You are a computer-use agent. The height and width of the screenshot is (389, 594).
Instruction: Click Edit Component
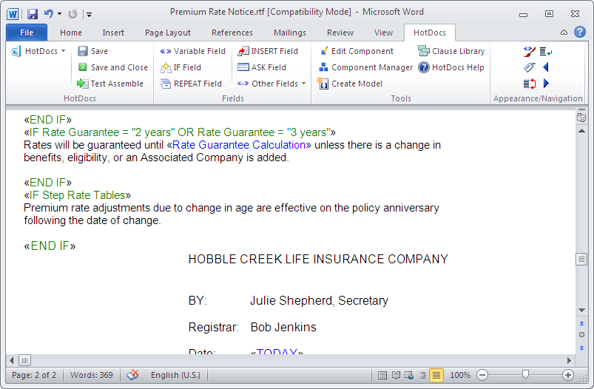point(357,51)
